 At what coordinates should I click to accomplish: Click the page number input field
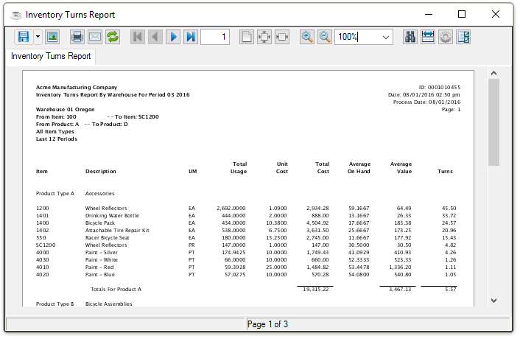click(x=214, y=37)
